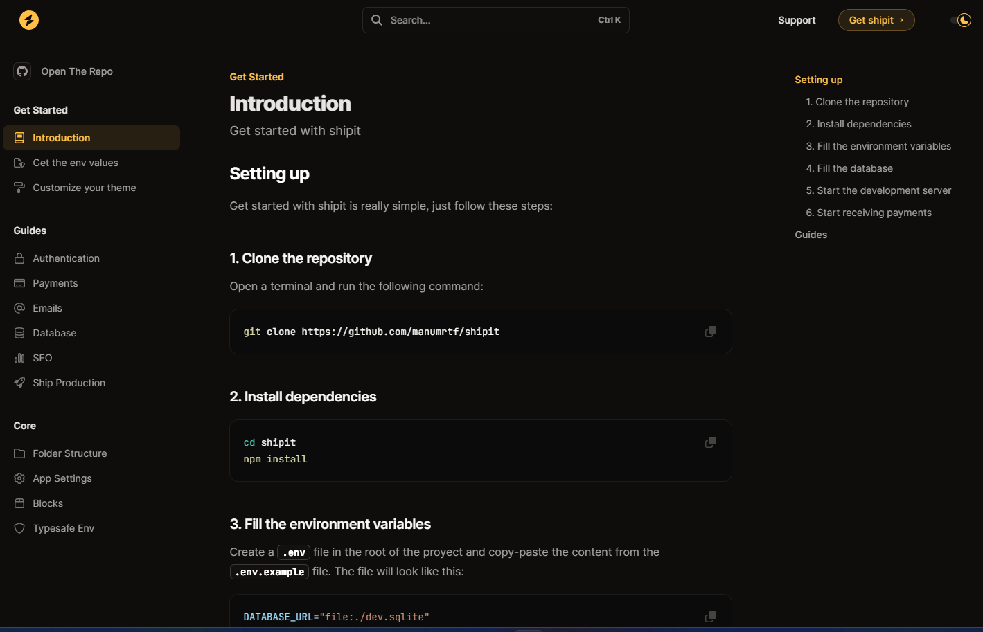983x632 pixels.
Task: Click the 3. Fill the environment variables heading
Action: (x=330, y=524)
